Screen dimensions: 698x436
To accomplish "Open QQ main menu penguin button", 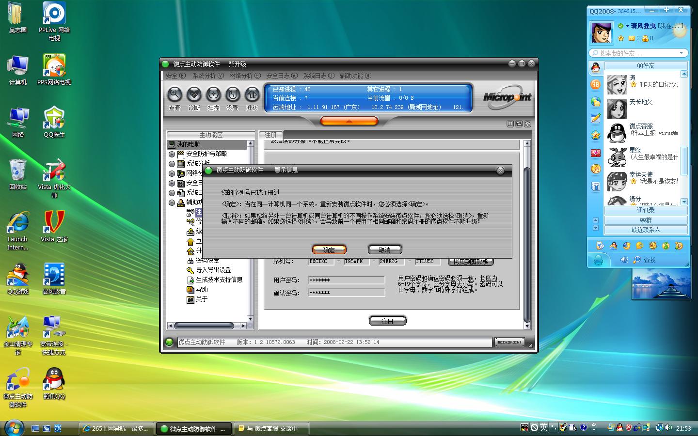I will (598, 260).
